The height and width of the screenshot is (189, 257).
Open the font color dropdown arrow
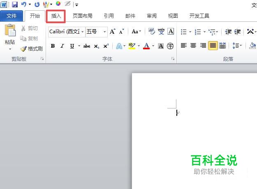pos(153,46)
